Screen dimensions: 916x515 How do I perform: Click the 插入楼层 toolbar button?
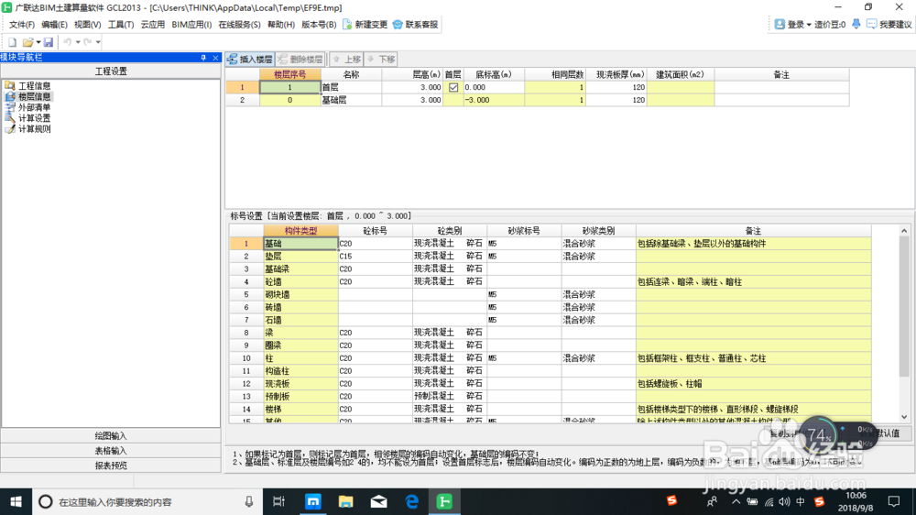coord(250,59)
